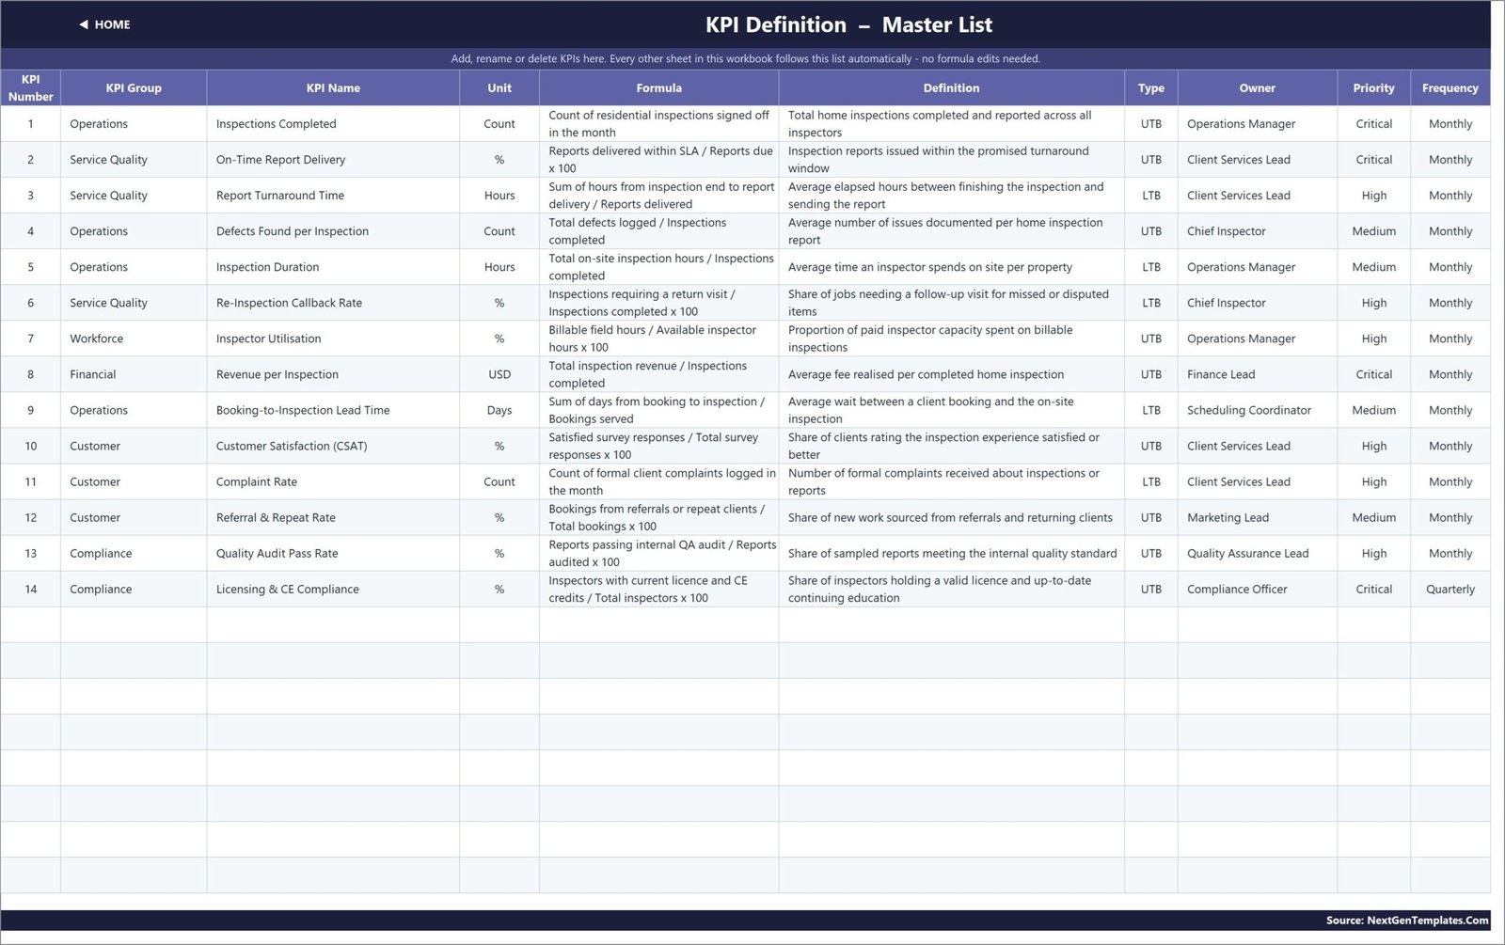Click UTB type for Inspector Utilisation

point(1151,339)
